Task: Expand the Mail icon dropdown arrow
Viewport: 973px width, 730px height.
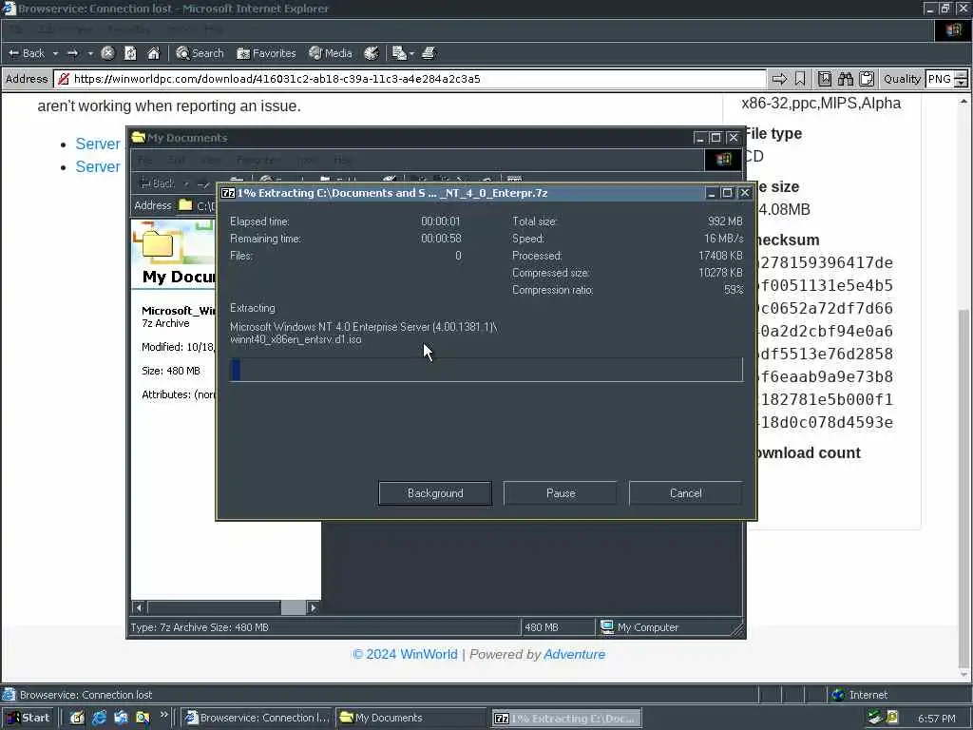Action: point(411,53)
